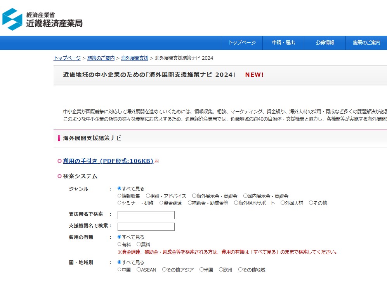Select 無料 in the 費用の有無 row
Image resolution: width=387 pixels, height=282 pixels.
pos(139,244)
